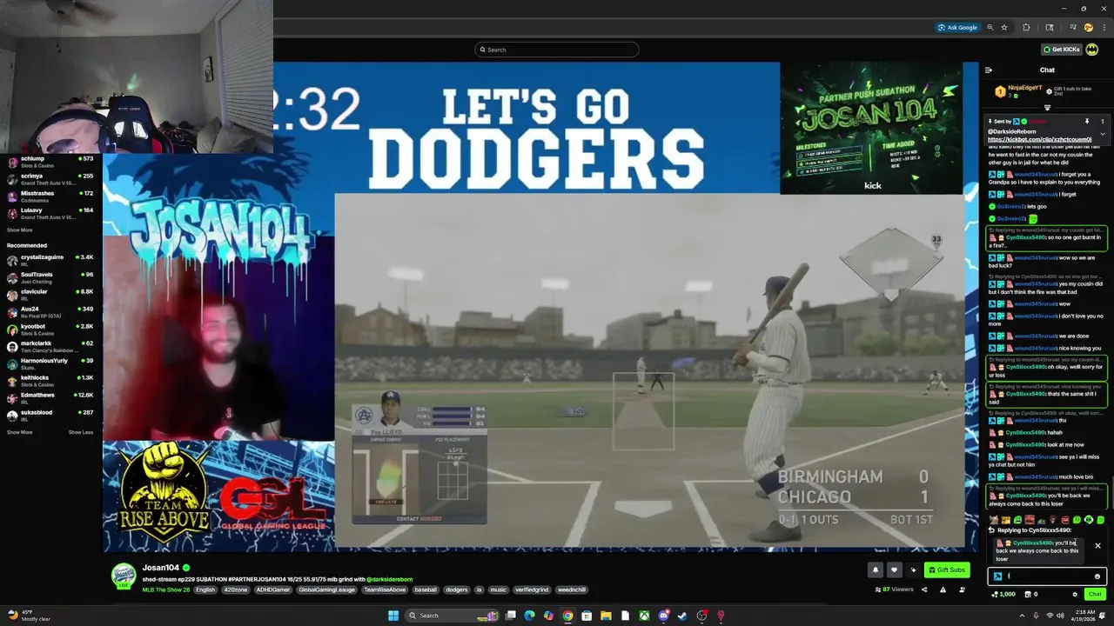1114x626 pixels.
Task: Select the GlobalGamingLeague tag
Action: tap(326, 589)
